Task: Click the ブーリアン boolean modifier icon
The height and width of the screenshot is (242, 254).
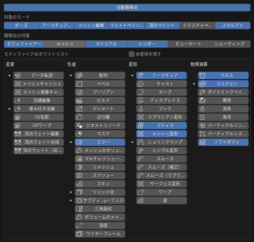Action: pos(79,92)
